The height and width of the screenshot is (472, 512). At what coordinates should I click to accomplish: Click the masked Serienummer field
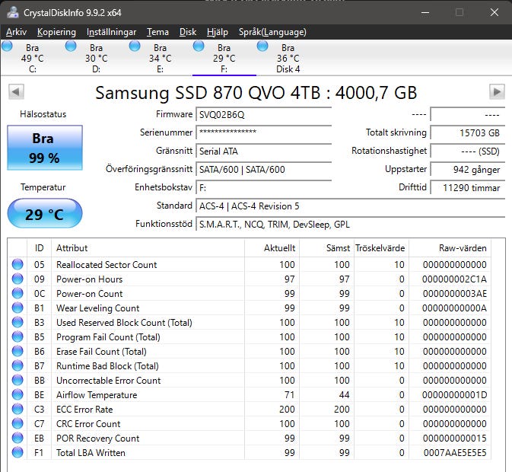click(x=264, y=133)
